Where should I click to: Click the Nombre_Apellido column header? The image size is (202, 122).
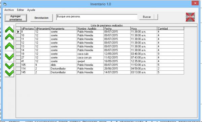(x=90, y=29)
